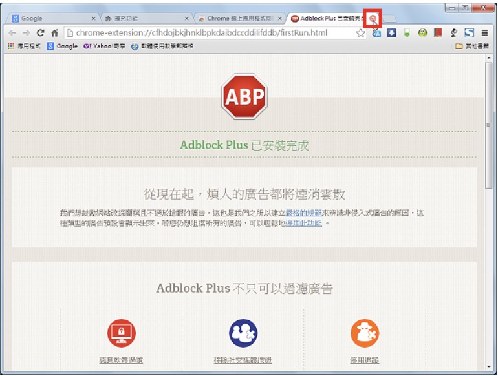
Task: Click the blue social media removal icon
Action: coord(243,333)
